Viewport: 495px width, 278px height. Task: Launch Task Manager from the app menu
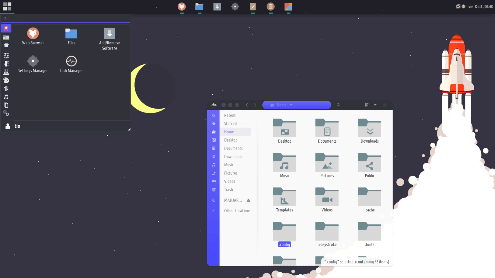click(x=71, y=64)
